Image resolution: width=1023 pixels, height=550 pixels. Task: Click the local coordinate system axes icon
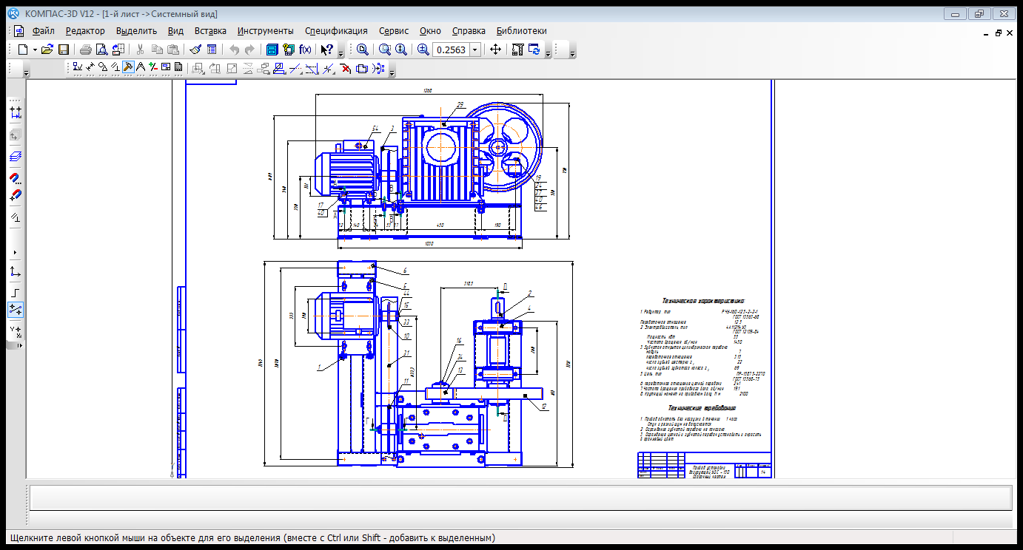click(15, 271)
